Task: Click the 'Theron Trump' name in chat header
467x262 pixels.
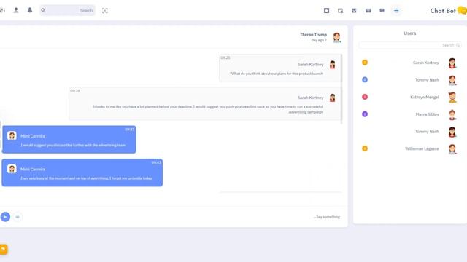Action: click(x=313, y=34)
